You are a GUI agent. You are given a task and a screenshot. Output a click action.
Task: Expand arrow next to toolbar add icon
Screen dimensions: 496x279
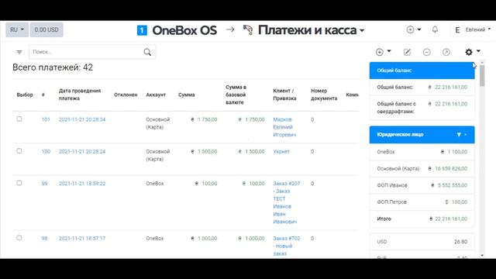coord(389,51)
